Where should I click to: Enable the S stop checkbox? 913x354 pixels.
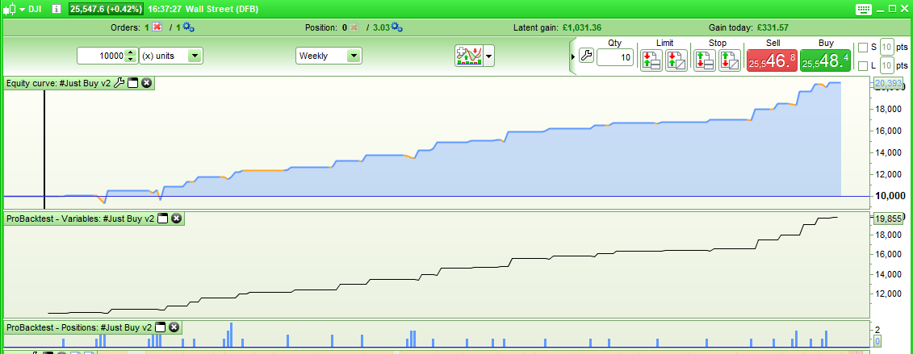(x=863, y=47)
